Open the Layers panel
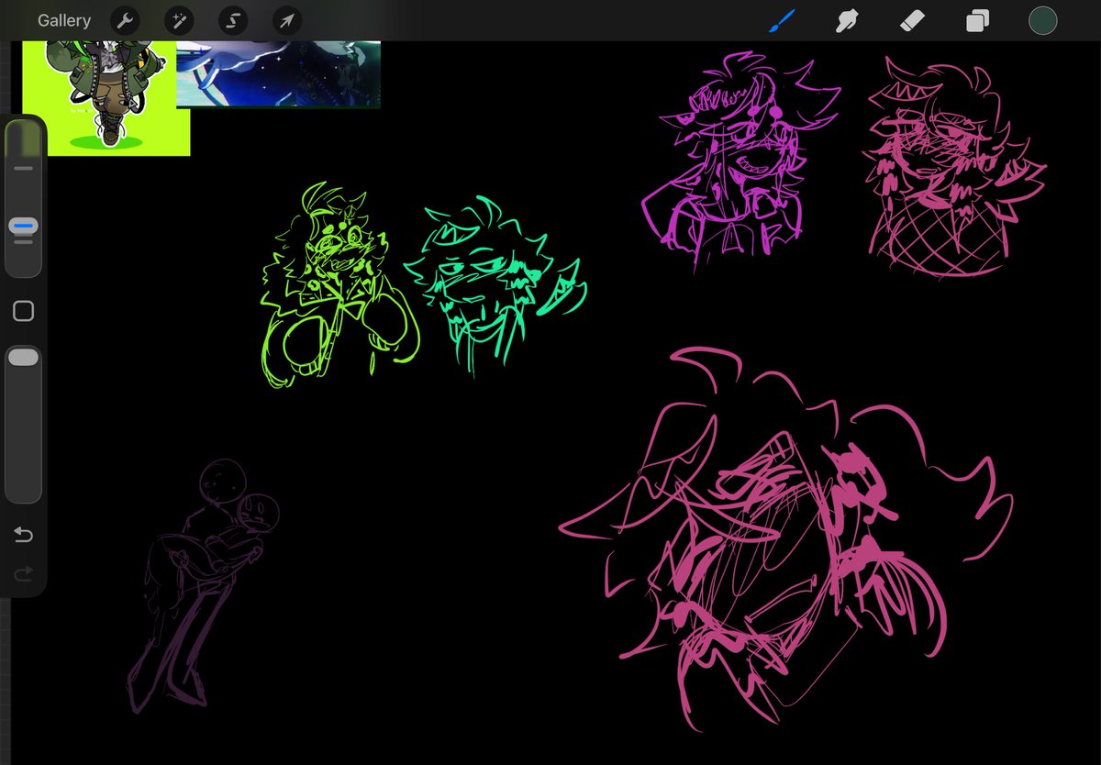This screenshot has height=765, width=1101. coord(977,21)
